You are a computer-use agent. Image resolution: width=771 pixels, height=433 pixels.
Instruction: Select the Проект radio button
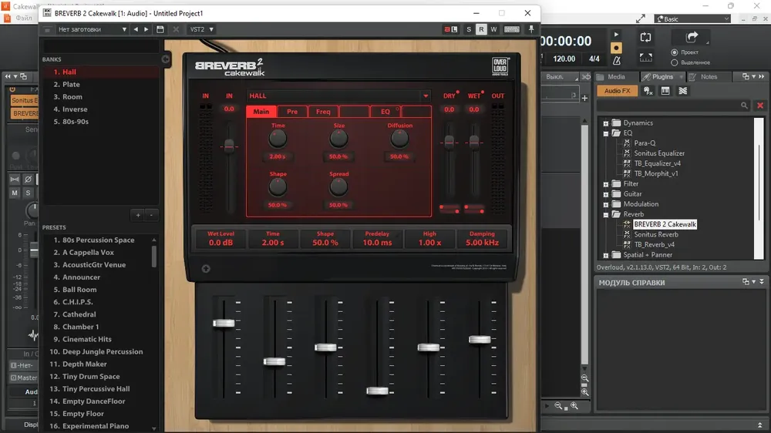click(675, 52)
